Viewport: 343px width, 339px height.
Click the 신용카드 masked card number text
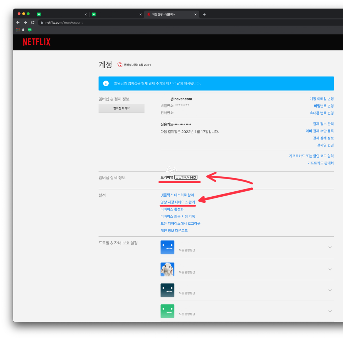(x=176, y=124)
